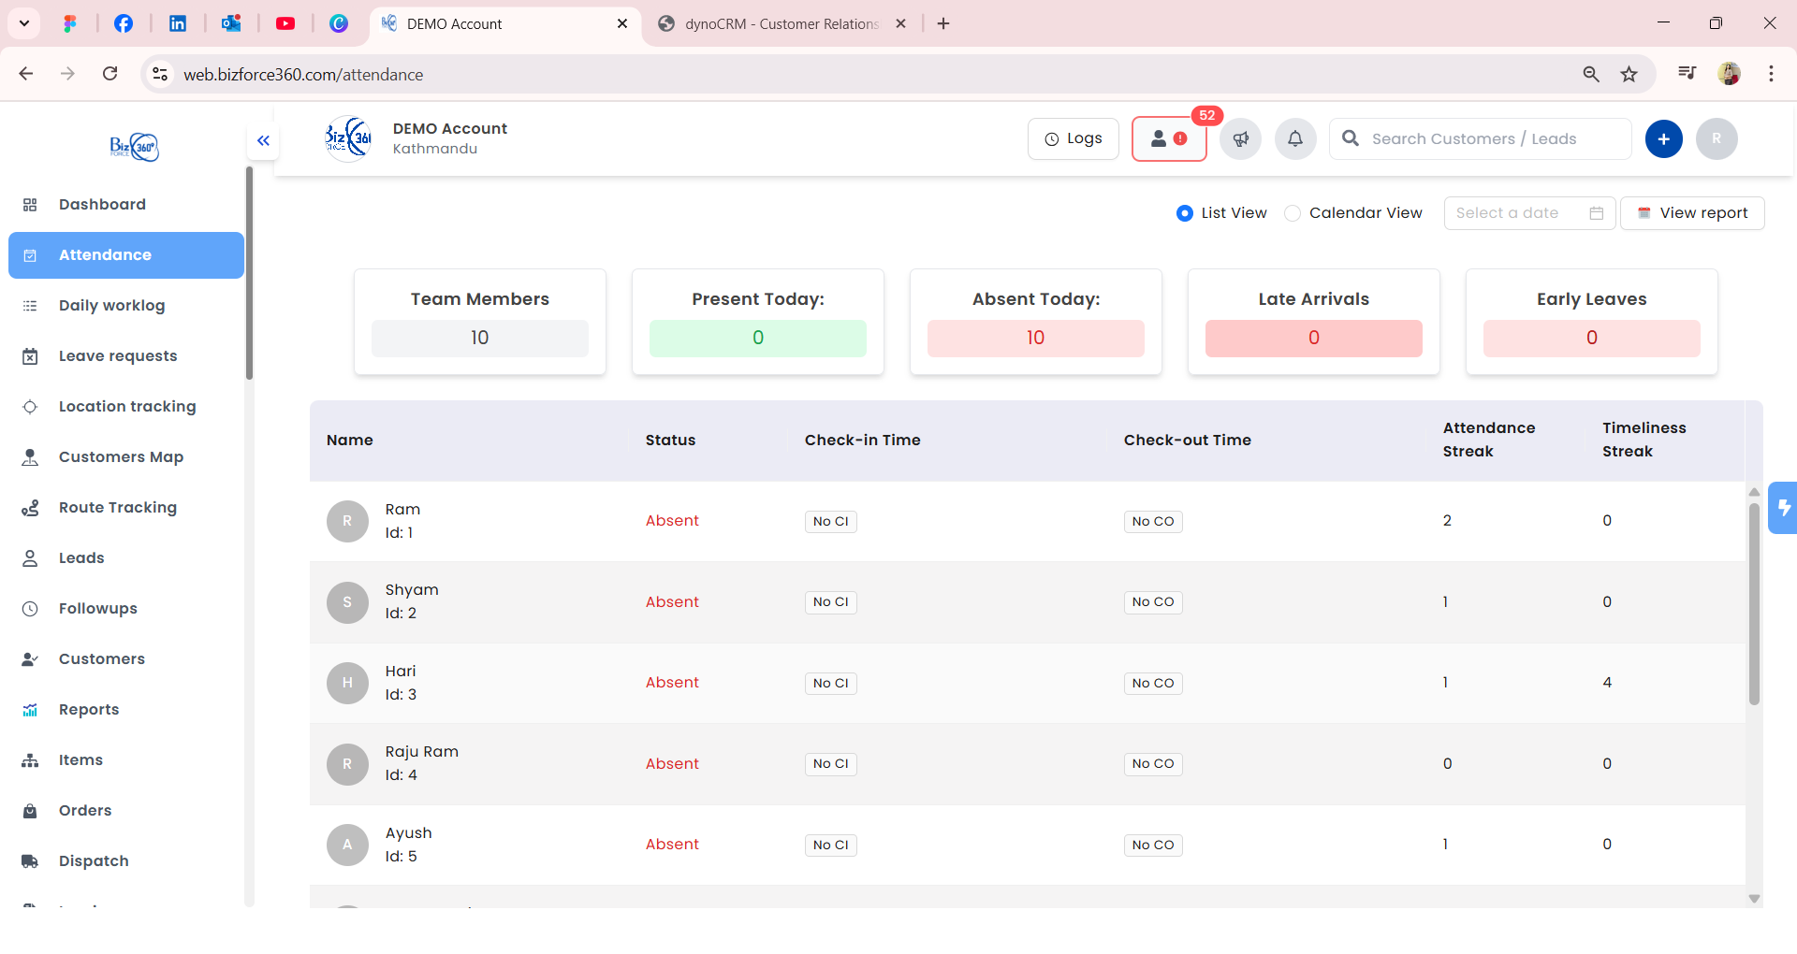The image size is (1797, 954).
Task: Go to the Reports menu item
Action: 89,709
